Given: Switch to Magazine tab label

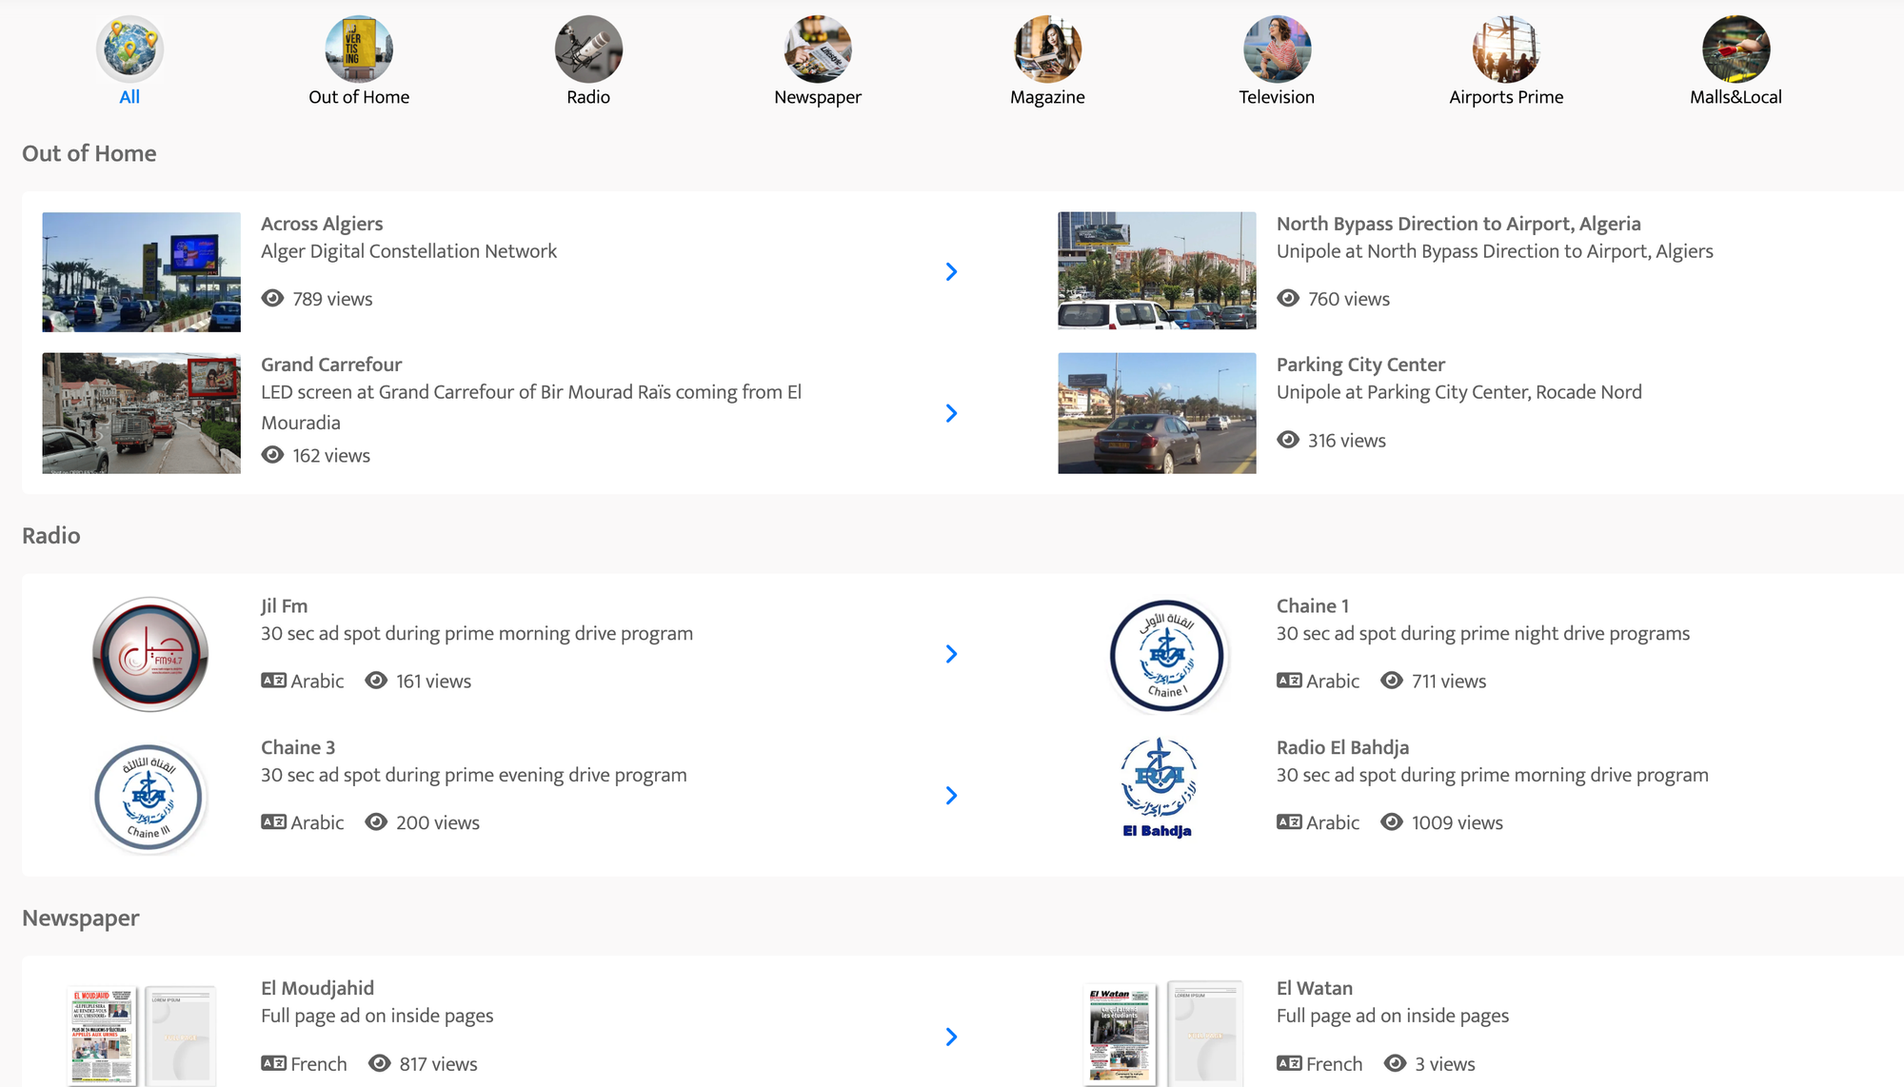Looking at the screenshot, I should pos(1047,97).
